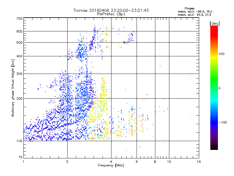The width and height of the screenshot is (234, 176).
Task: Click the y-axis title 'Stationary phase Virtual Height [km]'
Action: tap(13, 88)
